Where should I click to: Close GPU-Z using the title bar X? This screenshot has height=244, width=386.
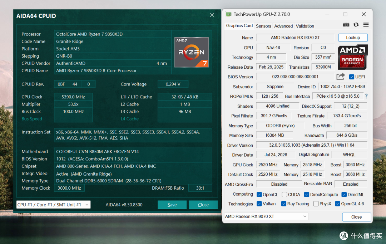363,14
